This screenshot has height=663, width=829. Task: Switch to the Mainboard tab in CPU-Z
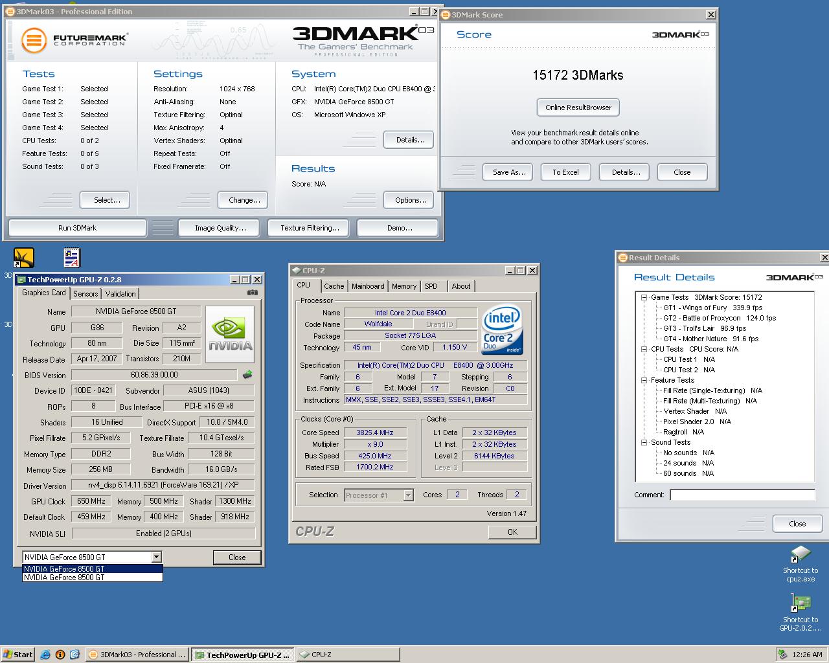[x=368, y=286]
